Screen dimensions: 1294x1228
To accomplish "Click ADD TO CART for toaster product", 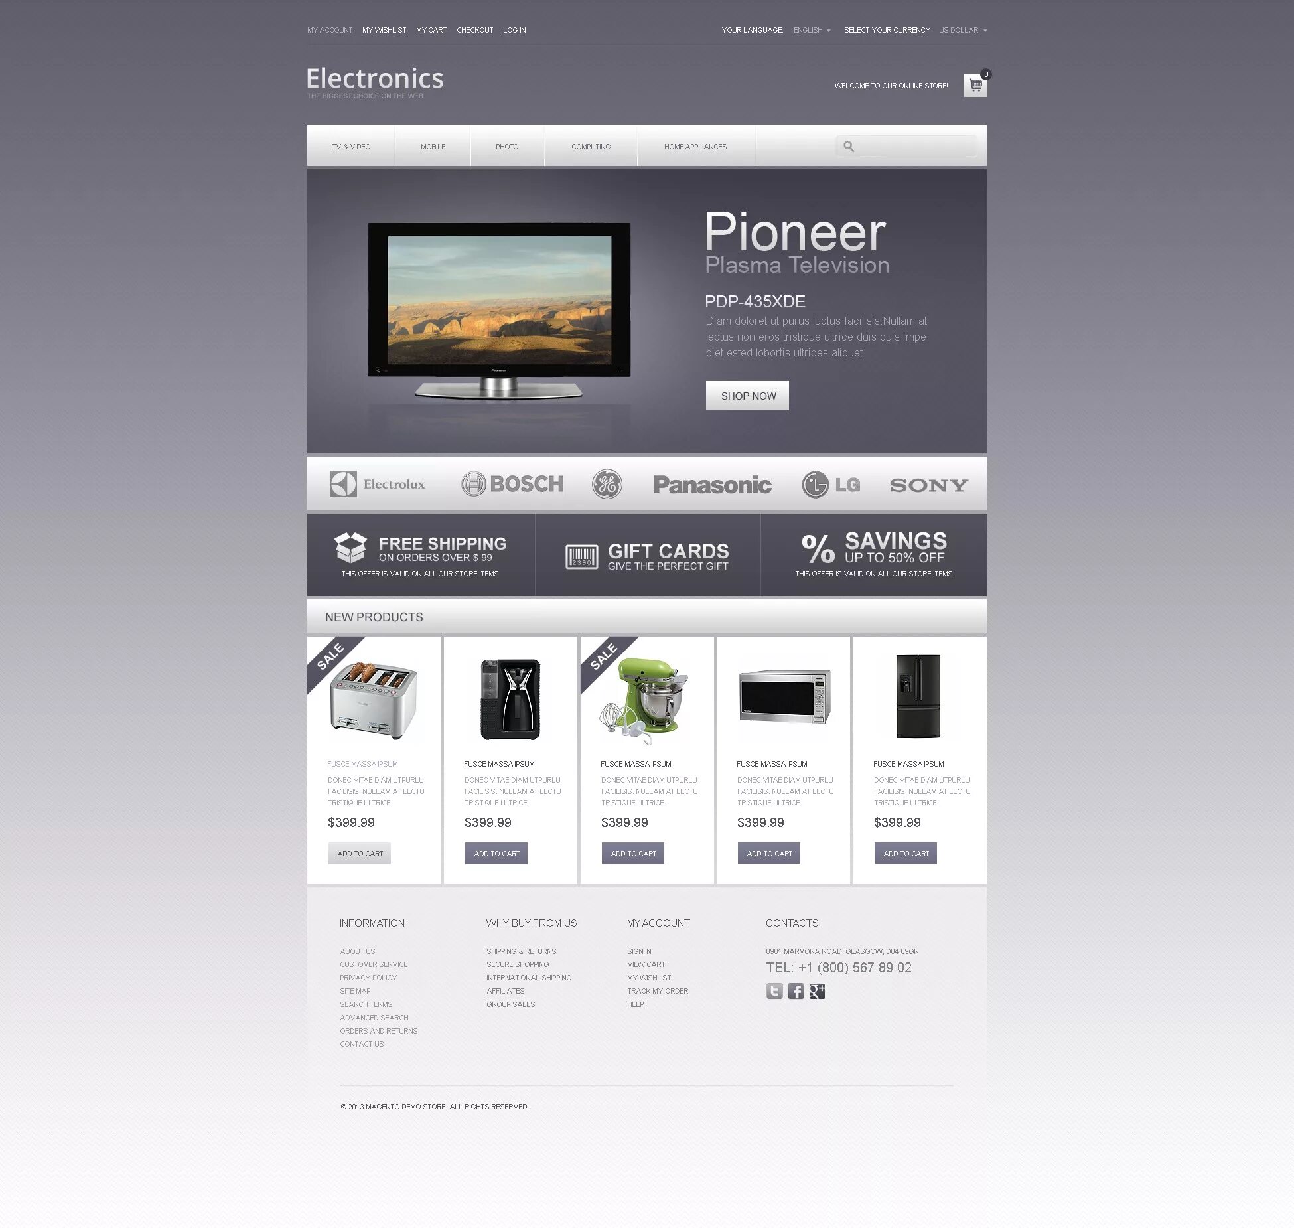I will point(359,853).
